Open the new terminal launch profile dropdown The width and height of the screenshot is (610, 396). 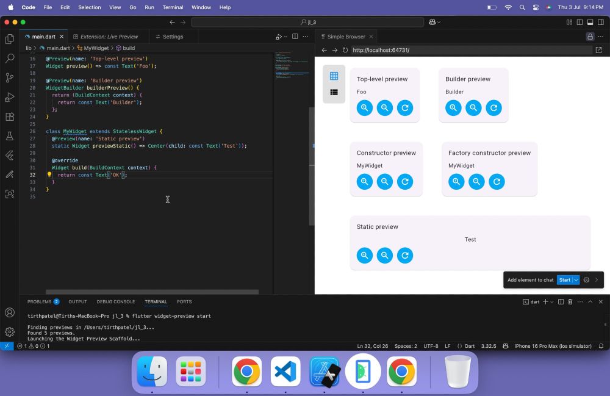tap(551, 302)
